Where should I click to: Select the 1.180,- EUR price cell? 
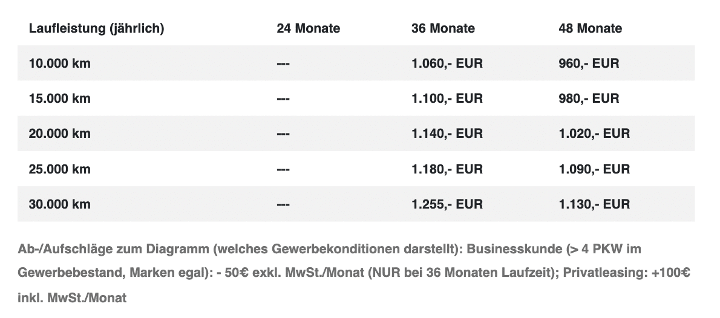447,169
